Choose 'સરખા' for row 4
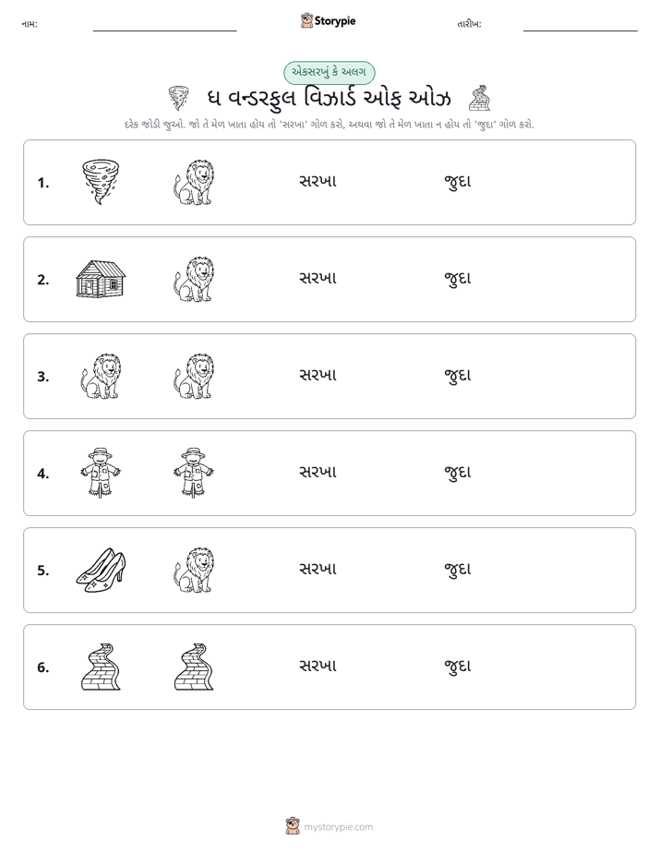 [318, 473]
